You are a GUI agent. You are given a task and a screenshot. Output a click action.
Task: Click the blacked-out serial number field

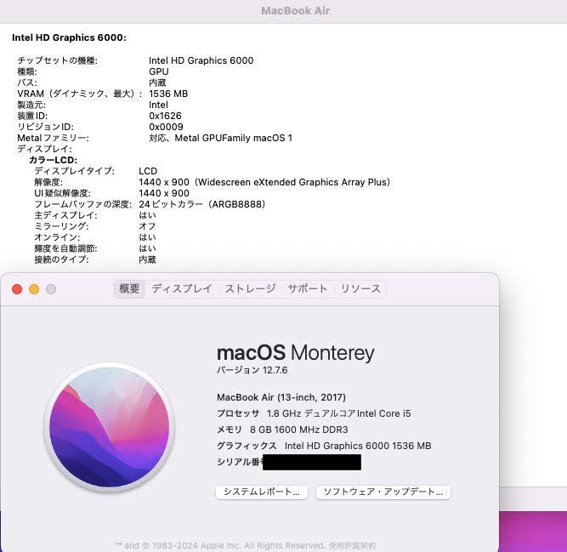[311, 463]
